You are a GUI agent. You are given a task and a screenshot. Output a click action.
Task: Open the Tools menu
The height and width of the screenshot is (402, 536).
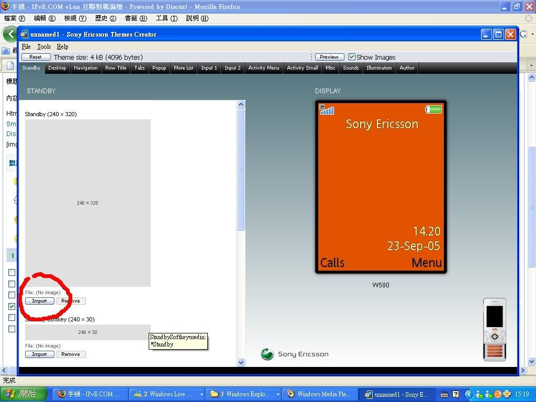44,47
